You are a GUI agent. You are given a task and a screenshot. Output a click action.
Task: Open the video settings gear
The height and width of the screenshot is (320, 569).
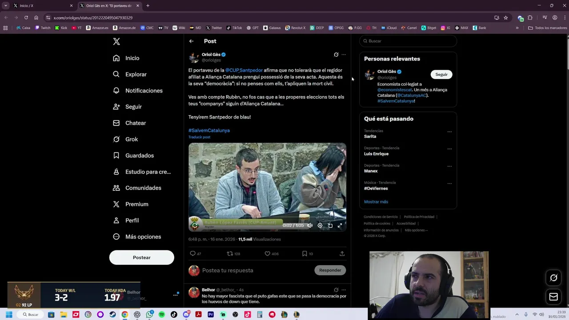click(x=320, y=225)
